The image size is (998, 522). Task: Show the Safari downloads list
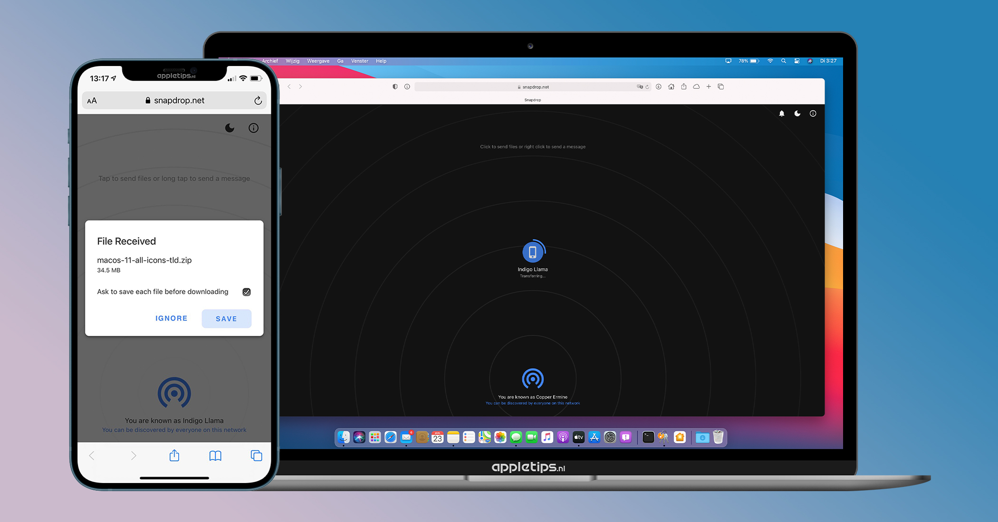pos(659,86)
